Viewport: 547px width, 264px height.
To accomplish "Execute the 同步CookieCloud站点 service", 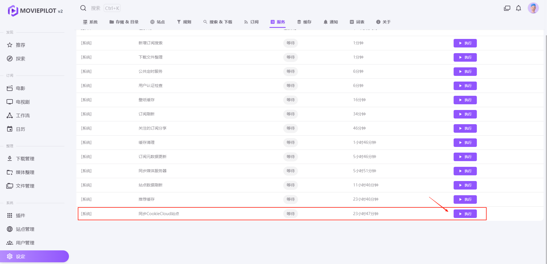I will [465, 214].
